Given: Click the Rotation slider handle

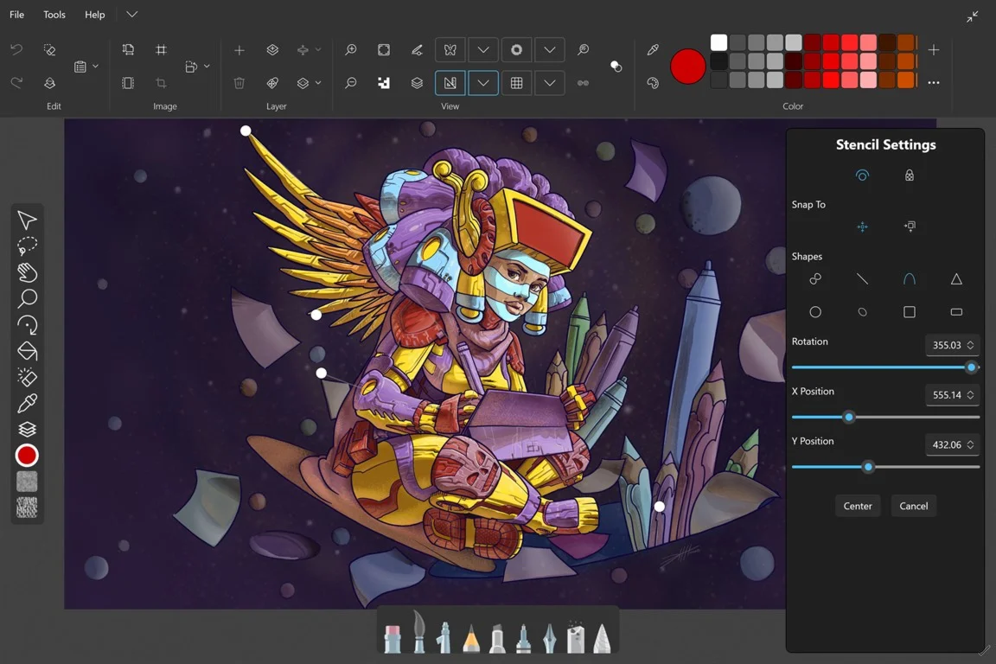Looking at the screenshot, I should [x=971, y=367].
